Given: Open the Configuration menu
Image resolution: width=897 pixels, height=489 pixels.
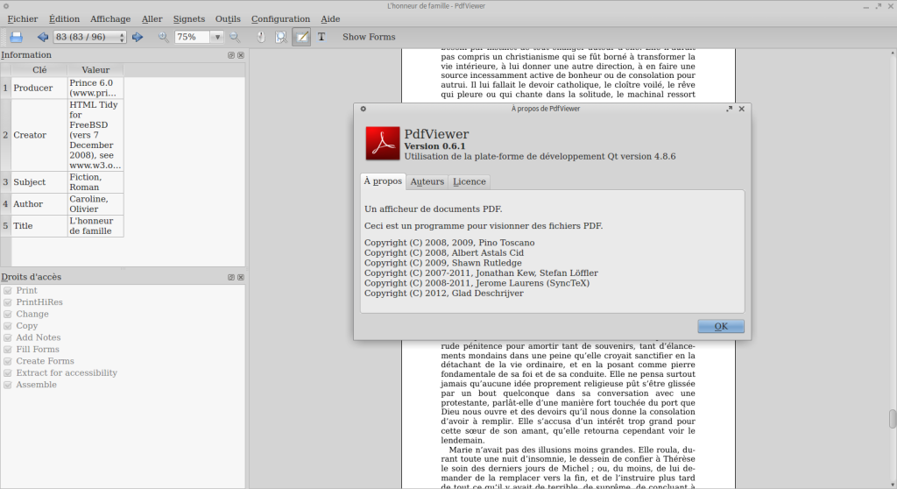Looking at the screenshot, I should click(280, 19).
